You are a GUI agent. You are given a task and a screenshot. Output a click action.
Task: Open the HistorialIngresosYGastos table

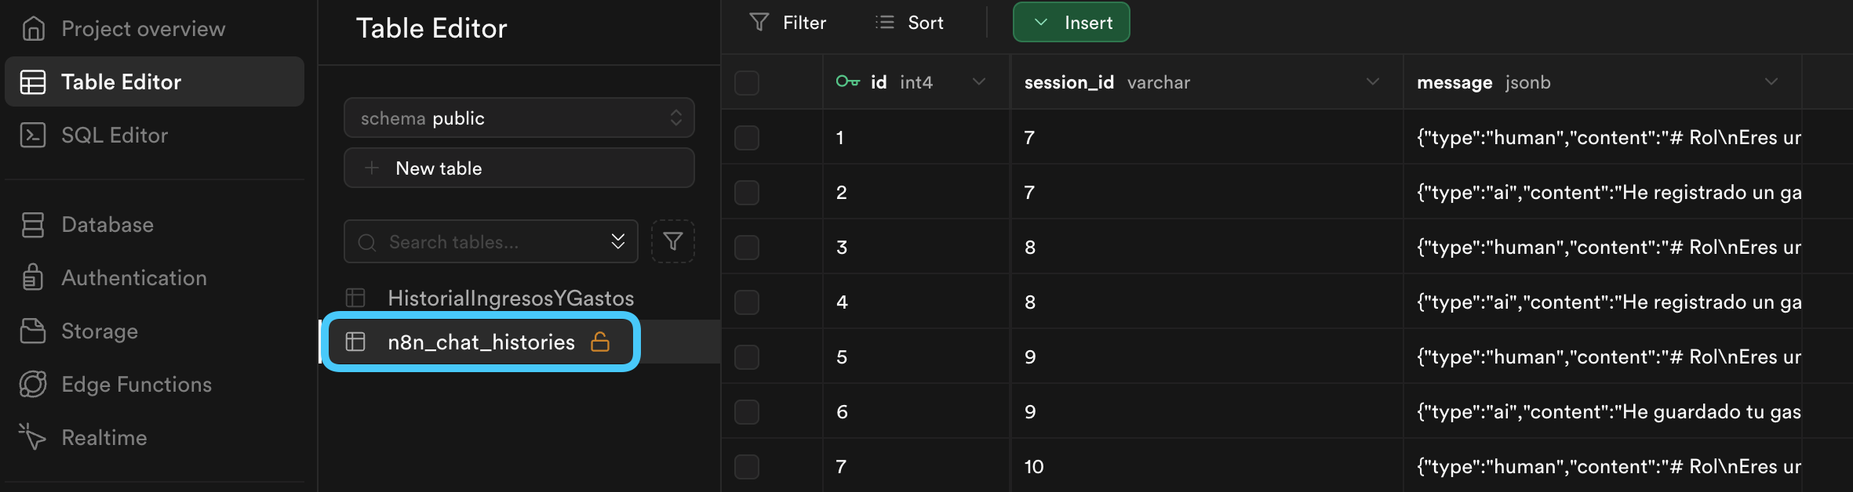[x=511, y=298]
